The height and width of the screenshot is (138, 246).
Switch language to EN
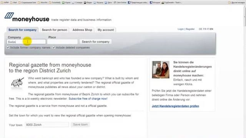tap(211, 29)
